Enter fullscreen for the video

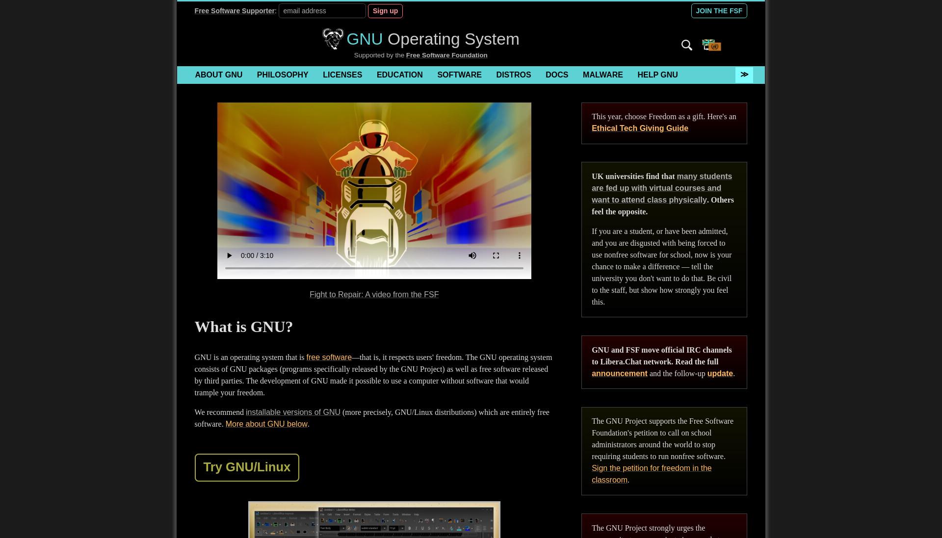[x=496, y=256]
